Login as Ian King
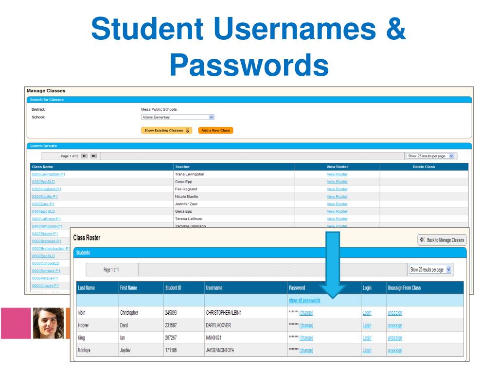 [367, 338]
